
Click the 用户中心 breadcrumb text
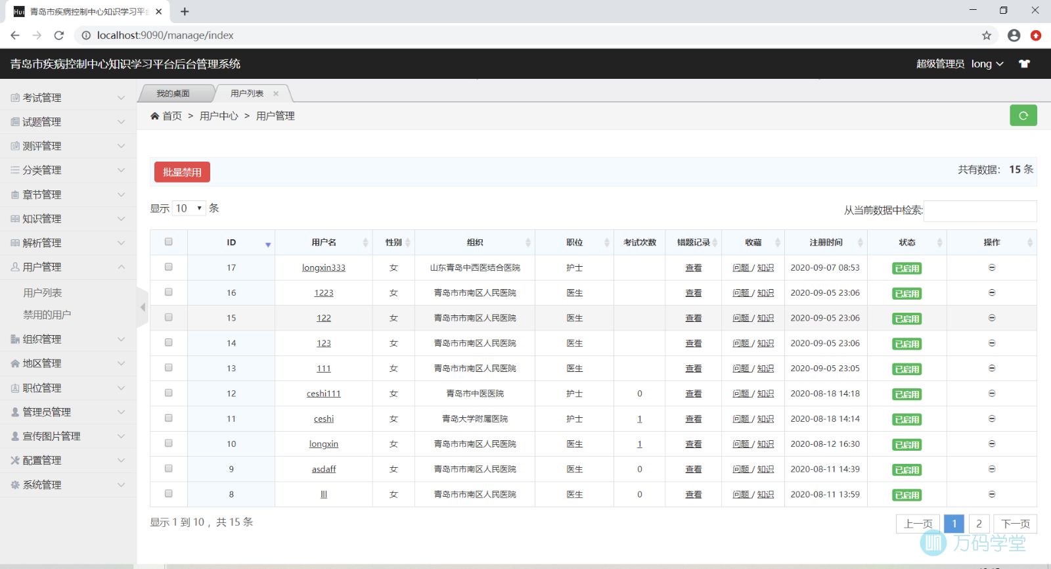(x=219, y=116)
